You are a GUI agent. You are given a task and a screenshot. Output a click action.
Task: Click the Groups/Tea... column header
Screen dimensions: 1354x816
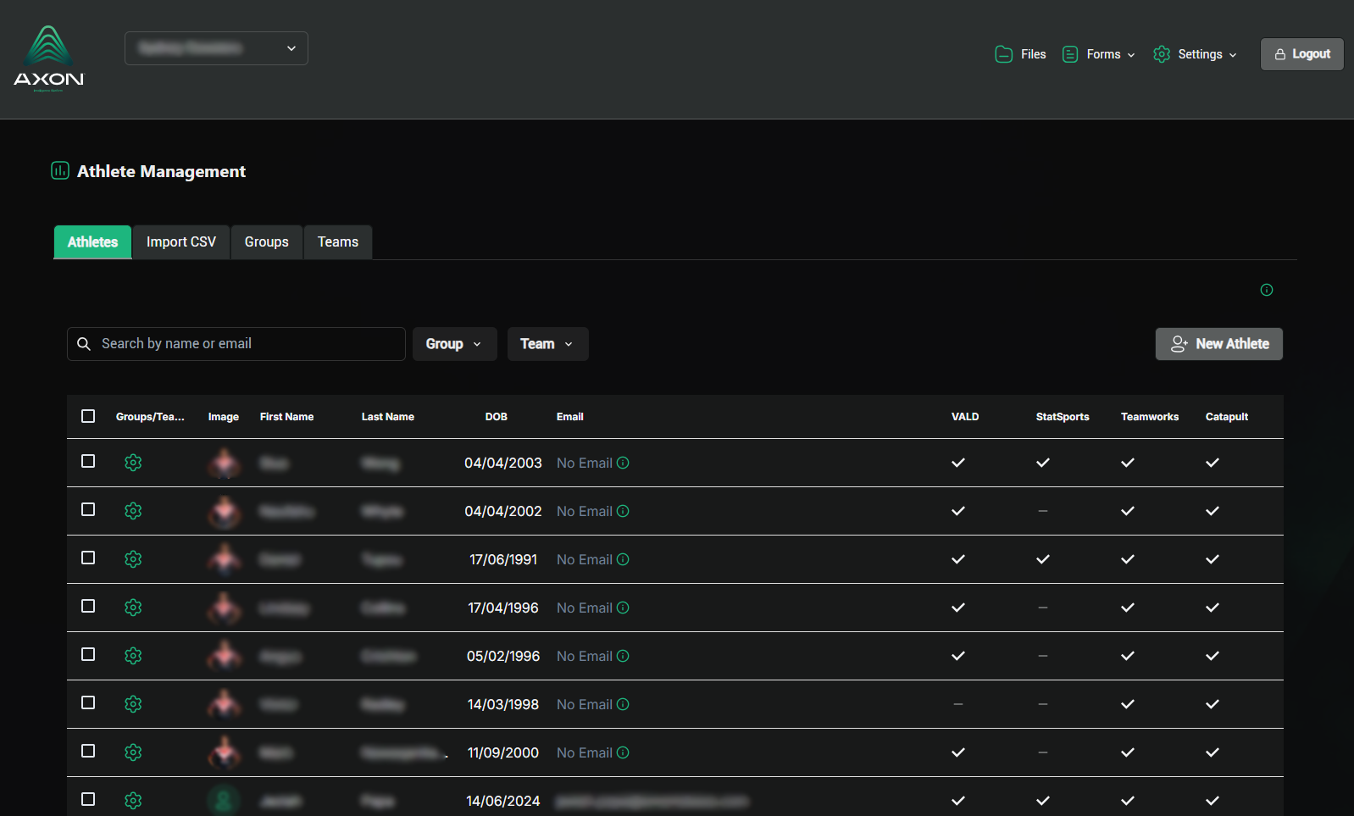click(150, 417)
